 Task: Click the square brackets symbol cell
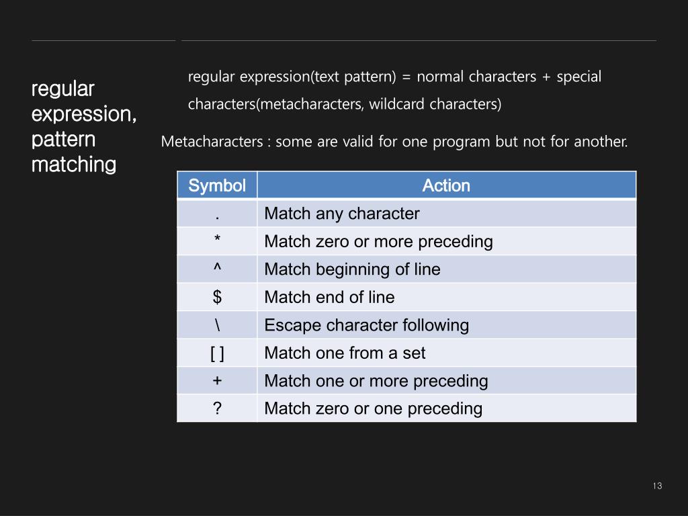pyautogui.click(x=217, y=353)
